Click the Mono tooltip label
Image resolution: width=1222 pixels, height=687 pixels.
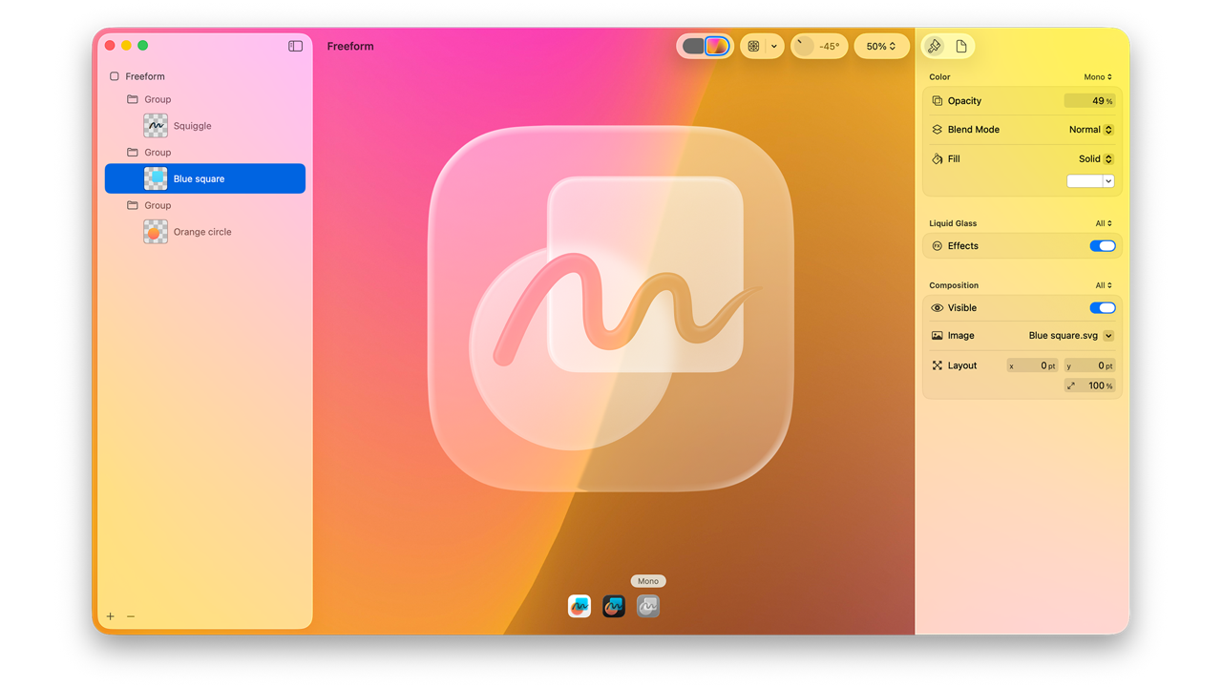(x=648, y=581)
